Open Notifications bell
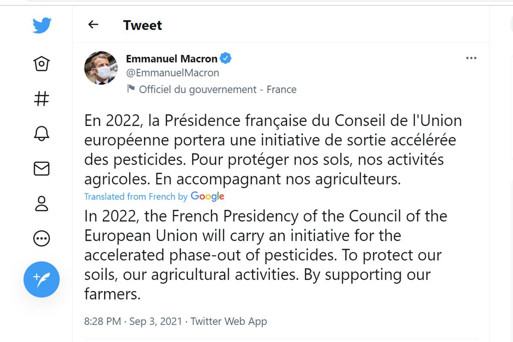 [x=41, y=134]
